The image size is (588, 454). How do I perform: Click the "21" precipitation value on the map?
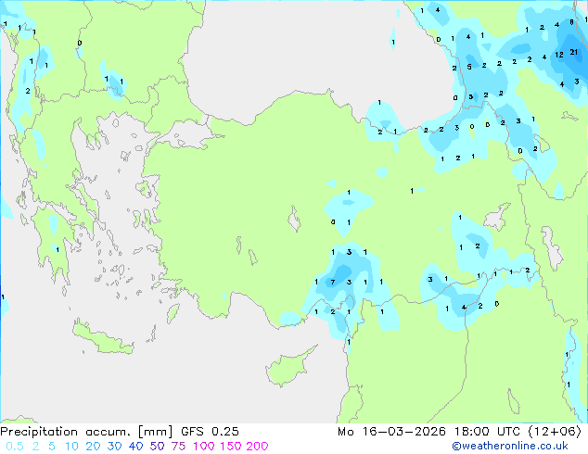[574, 52]
